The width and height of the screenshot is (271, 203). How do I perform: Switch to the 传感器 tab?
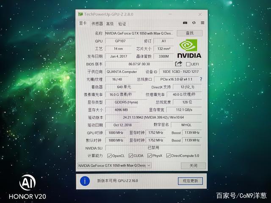pyautogui.click(x=97, y=24)
